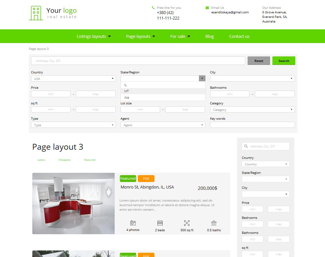
Task: Click the Featured badge on first listing
Action: 128,178
